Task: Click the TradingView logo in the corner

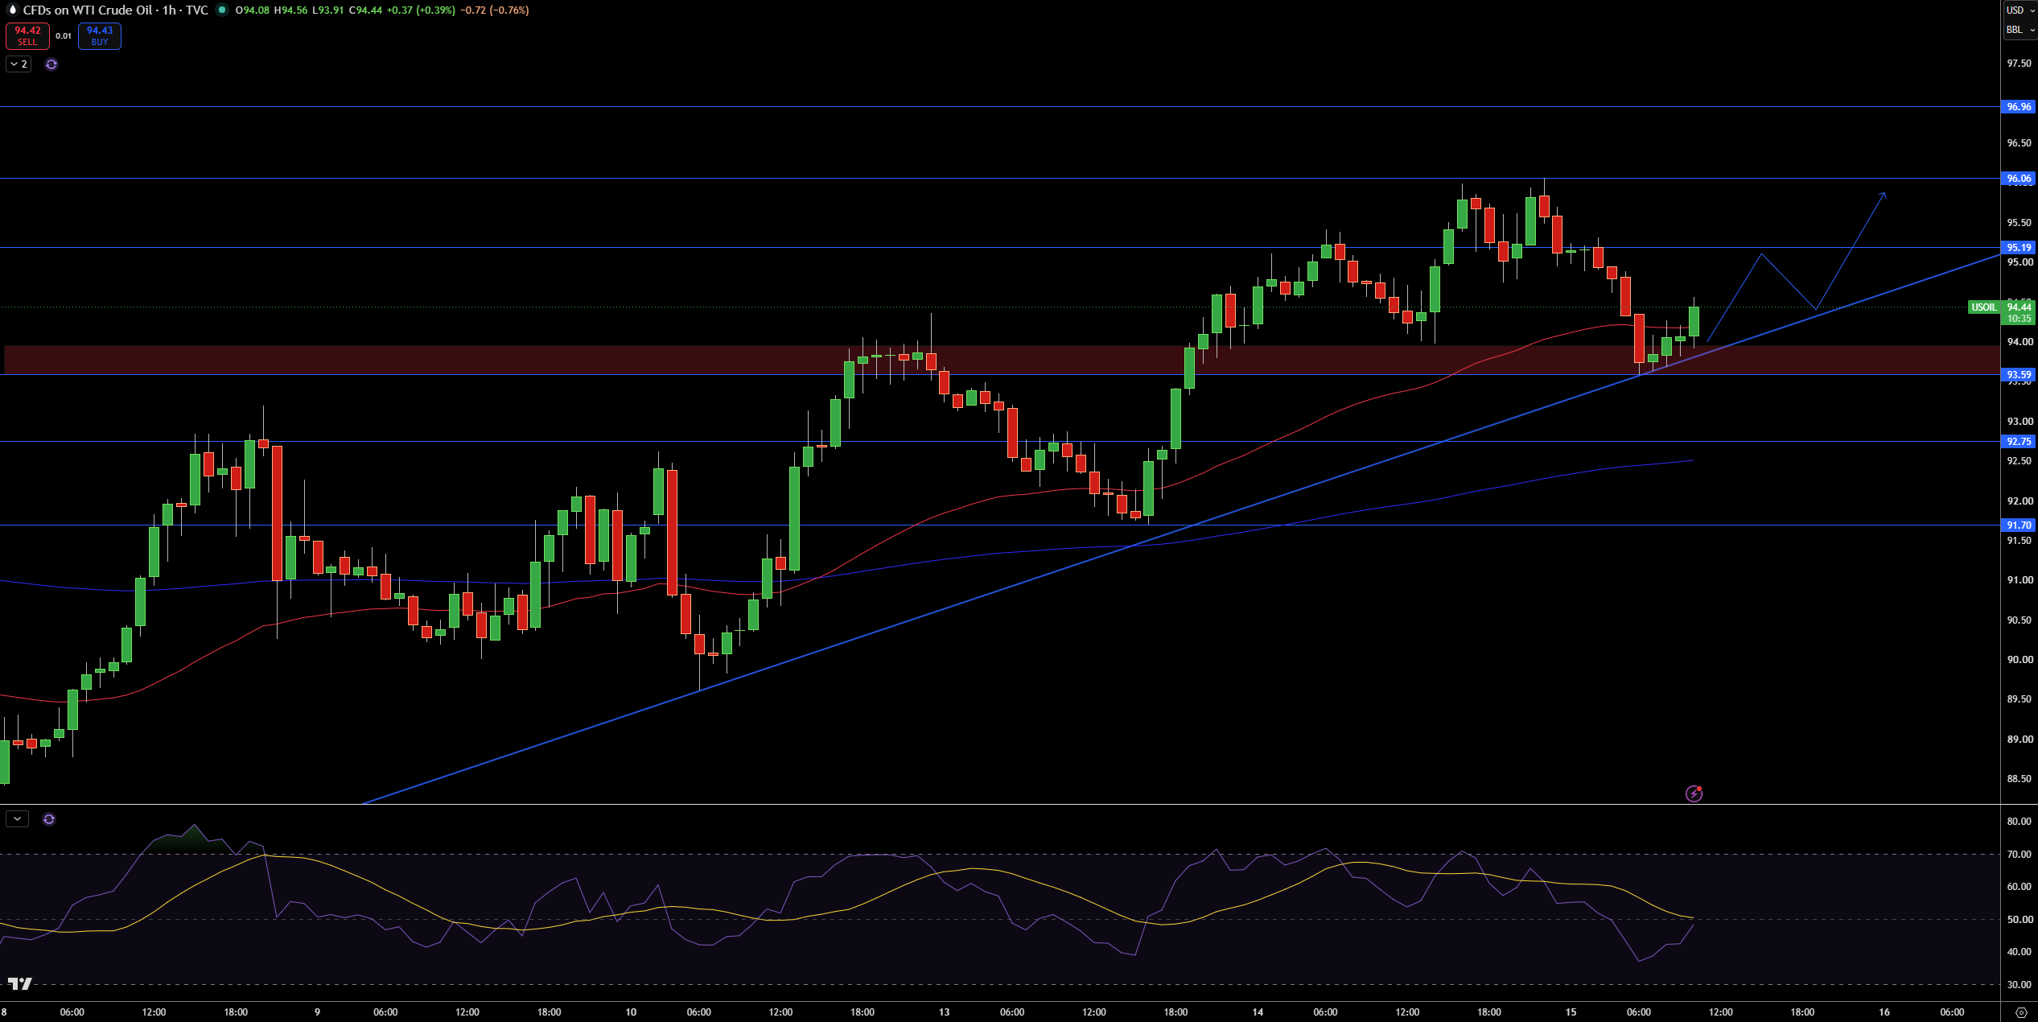Action: coord(19,983)
